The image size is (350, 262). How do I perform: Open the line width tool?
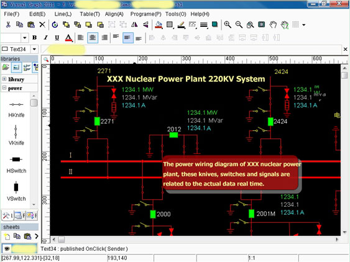(x=204, y=25)
